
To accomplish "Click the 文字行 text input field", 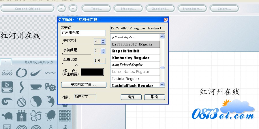I will tap(83, 33).
